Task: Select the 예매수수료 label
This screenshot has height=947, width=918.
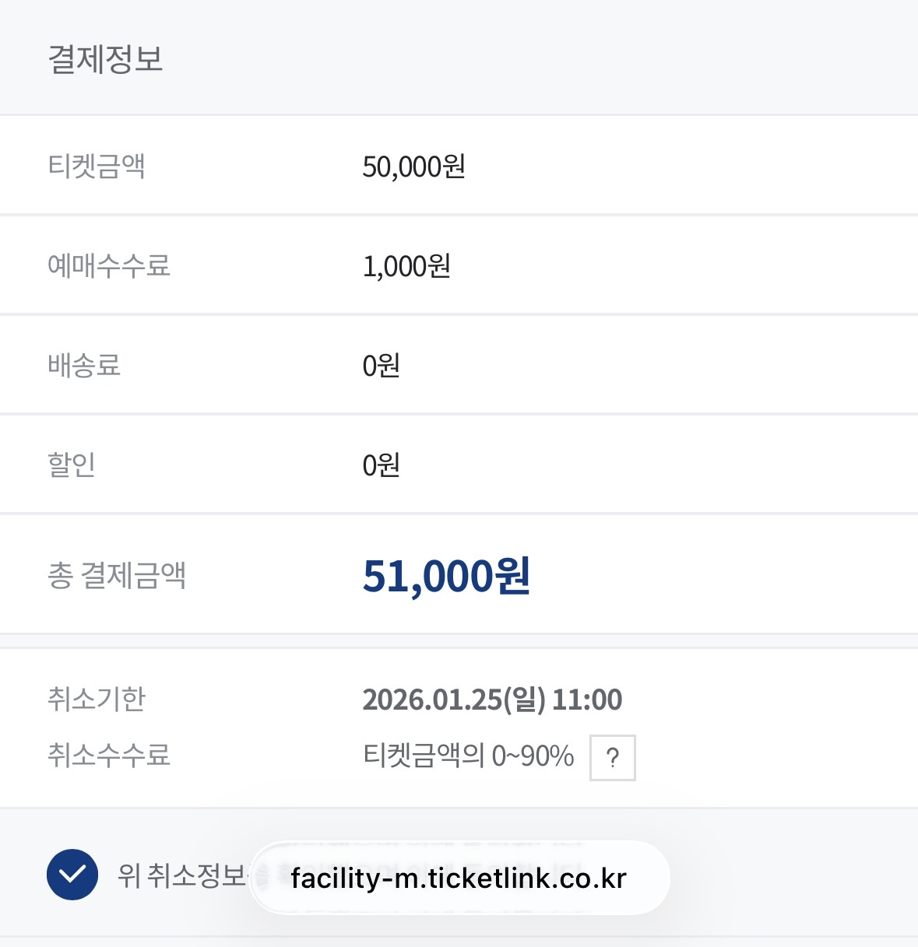Action: (x=109, y=265)
